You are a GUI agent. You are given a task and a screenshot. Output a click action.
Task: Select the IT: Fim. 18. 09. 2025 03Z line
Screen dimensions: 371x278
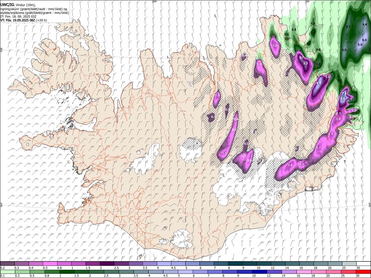tap(18, 17)
